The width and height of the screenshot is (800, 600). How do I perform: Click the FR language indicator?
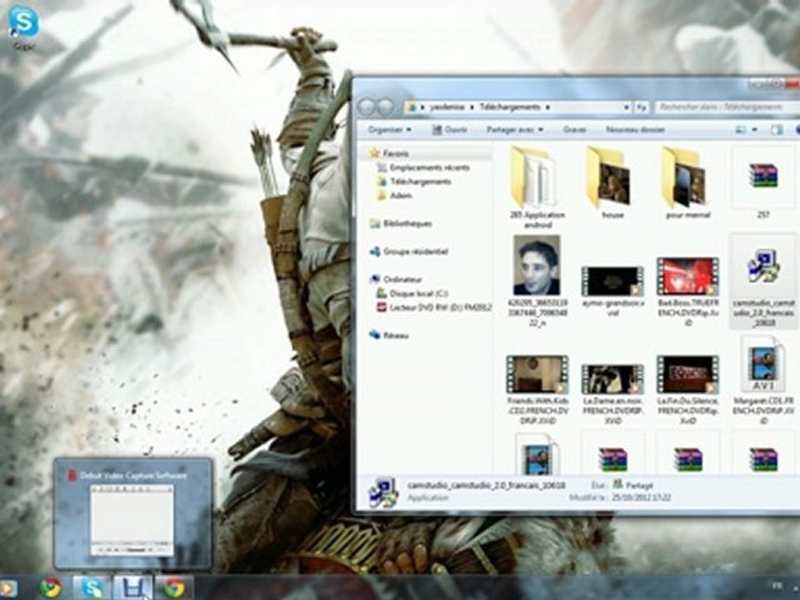click(777, 586)
